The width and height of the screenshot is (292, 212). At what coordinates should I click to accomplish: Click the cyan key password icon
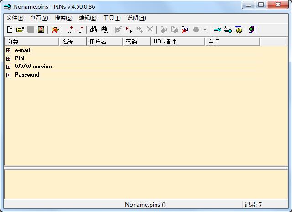point(217,30)
